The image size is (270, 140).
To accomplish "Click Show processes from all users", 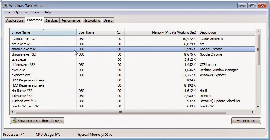I will (x=37, y=121).
